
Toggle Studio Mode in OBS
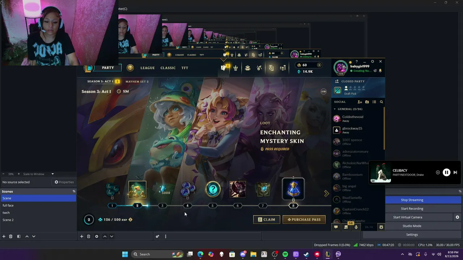click(412, 226)
